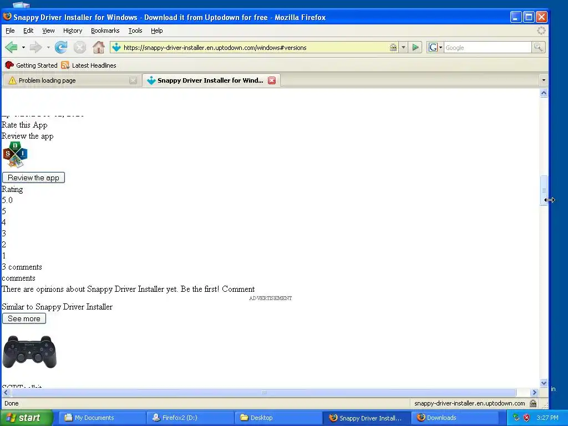Viewport: 568px width, 426px height.
Task: Open the Google search engine selector
Action: (435, 48)
